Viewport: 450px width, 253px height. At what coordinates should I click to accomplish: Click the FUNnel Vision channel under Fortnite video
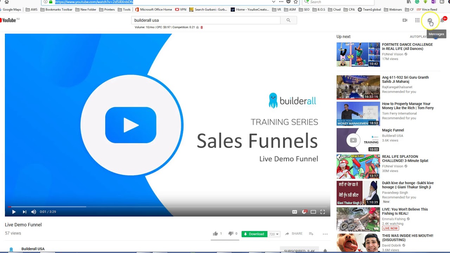pos(393,54)
